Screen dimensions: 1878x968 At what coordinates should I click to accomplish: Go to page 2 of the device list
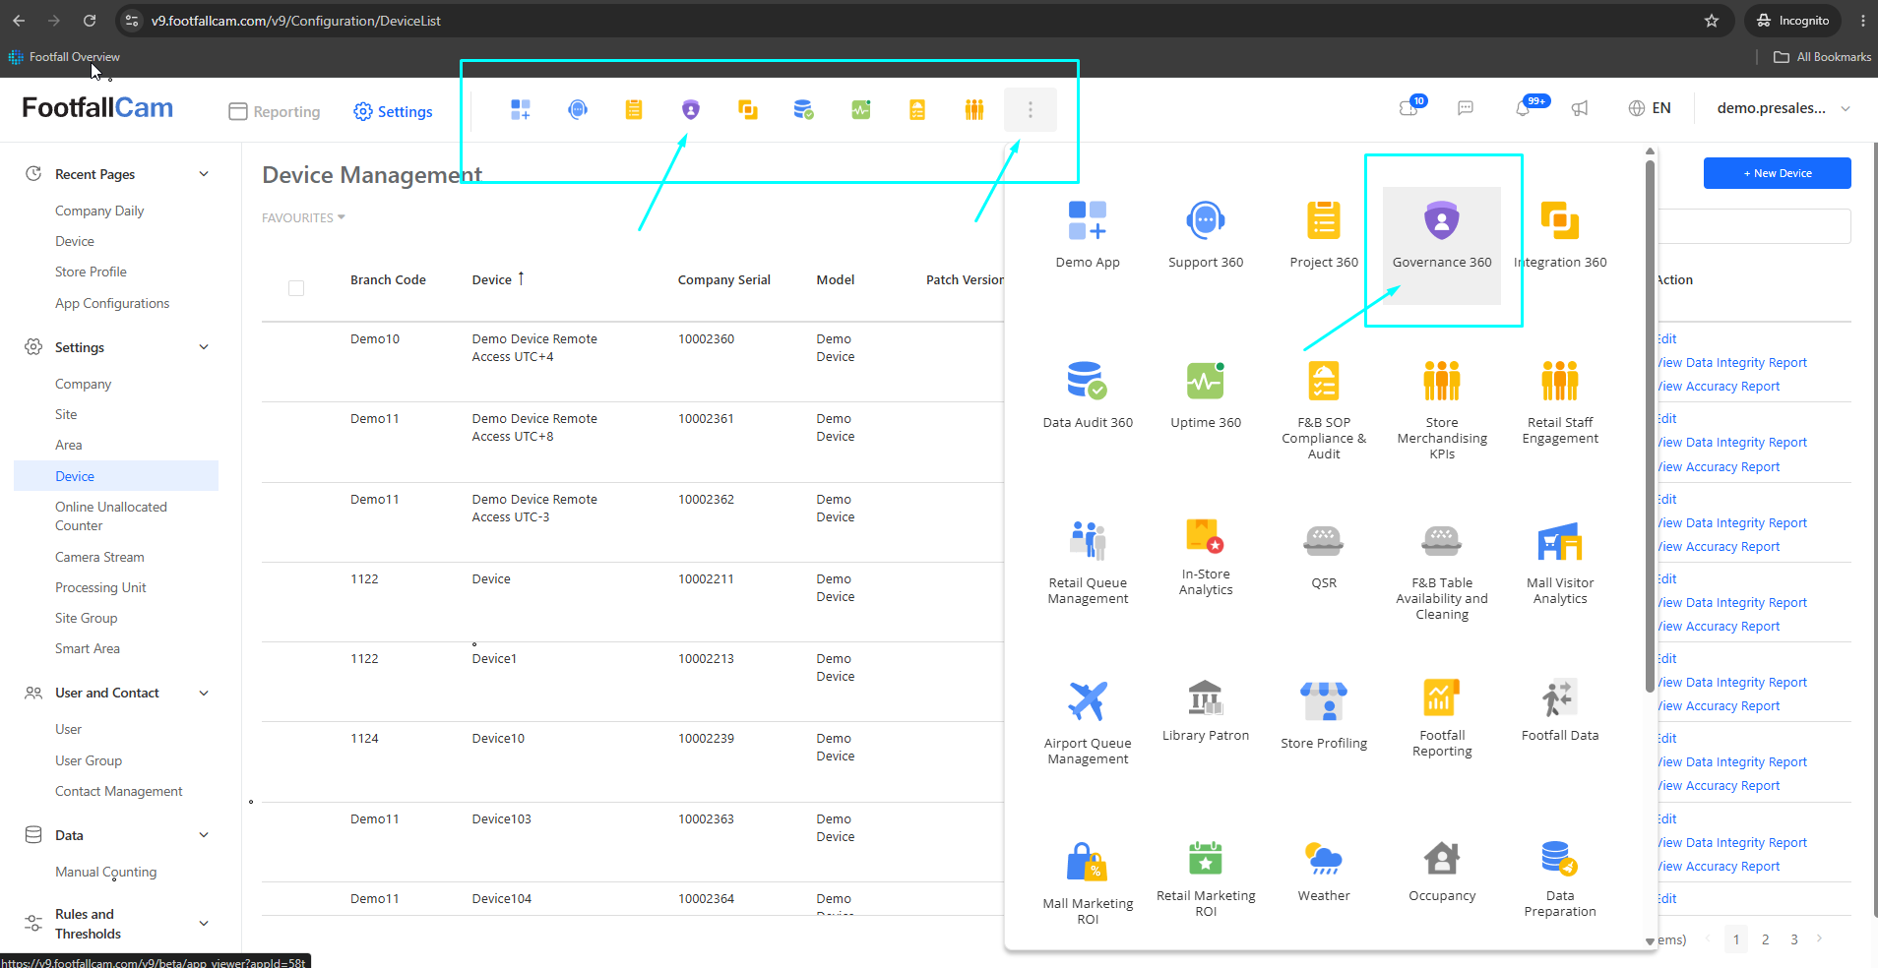(1765, 939)
